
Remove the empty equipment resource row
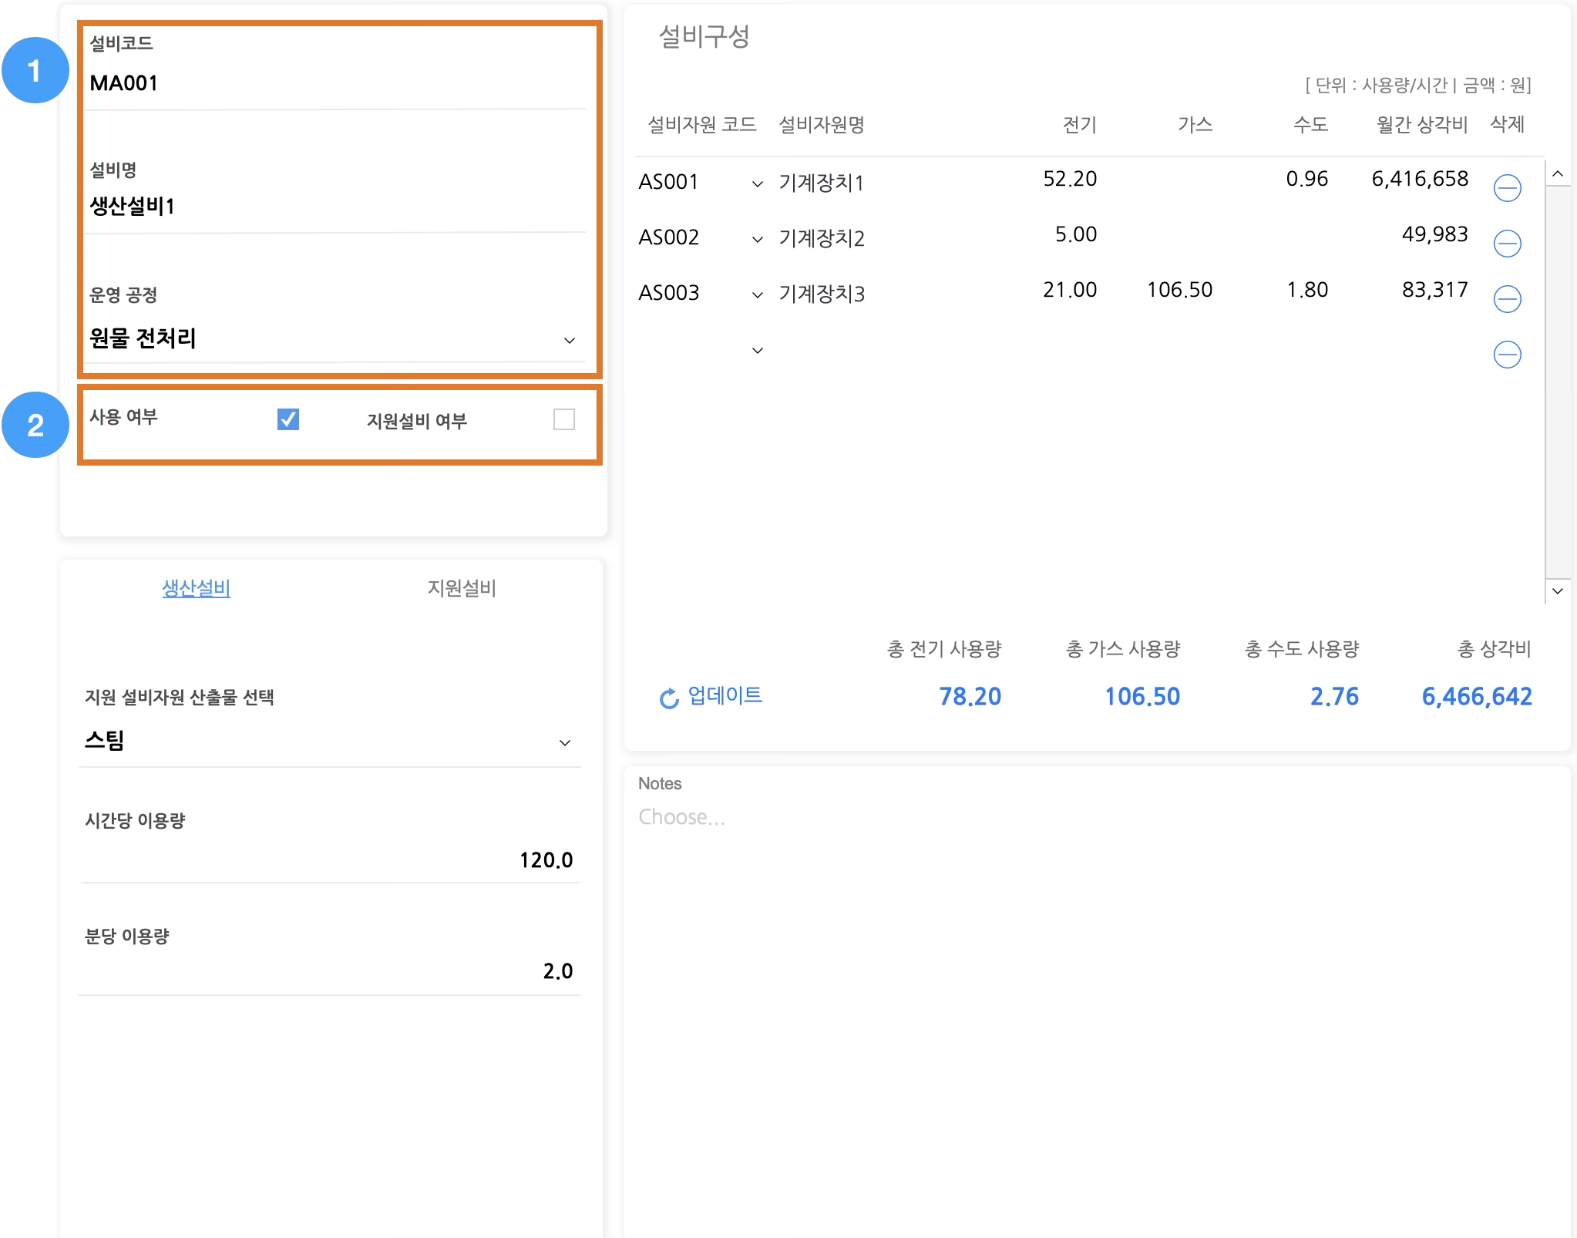[x=1507, y=355]
